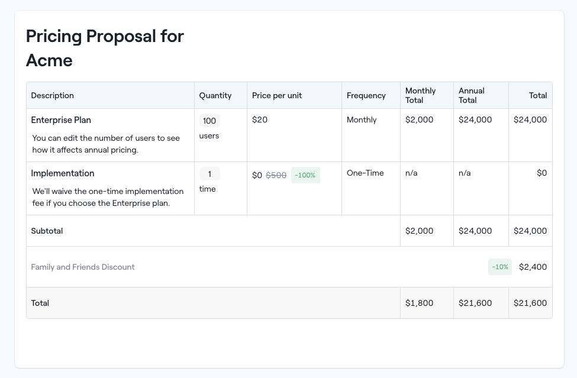Select the "Annual Total" column header

pyautogui.click(x=471, y=95)
